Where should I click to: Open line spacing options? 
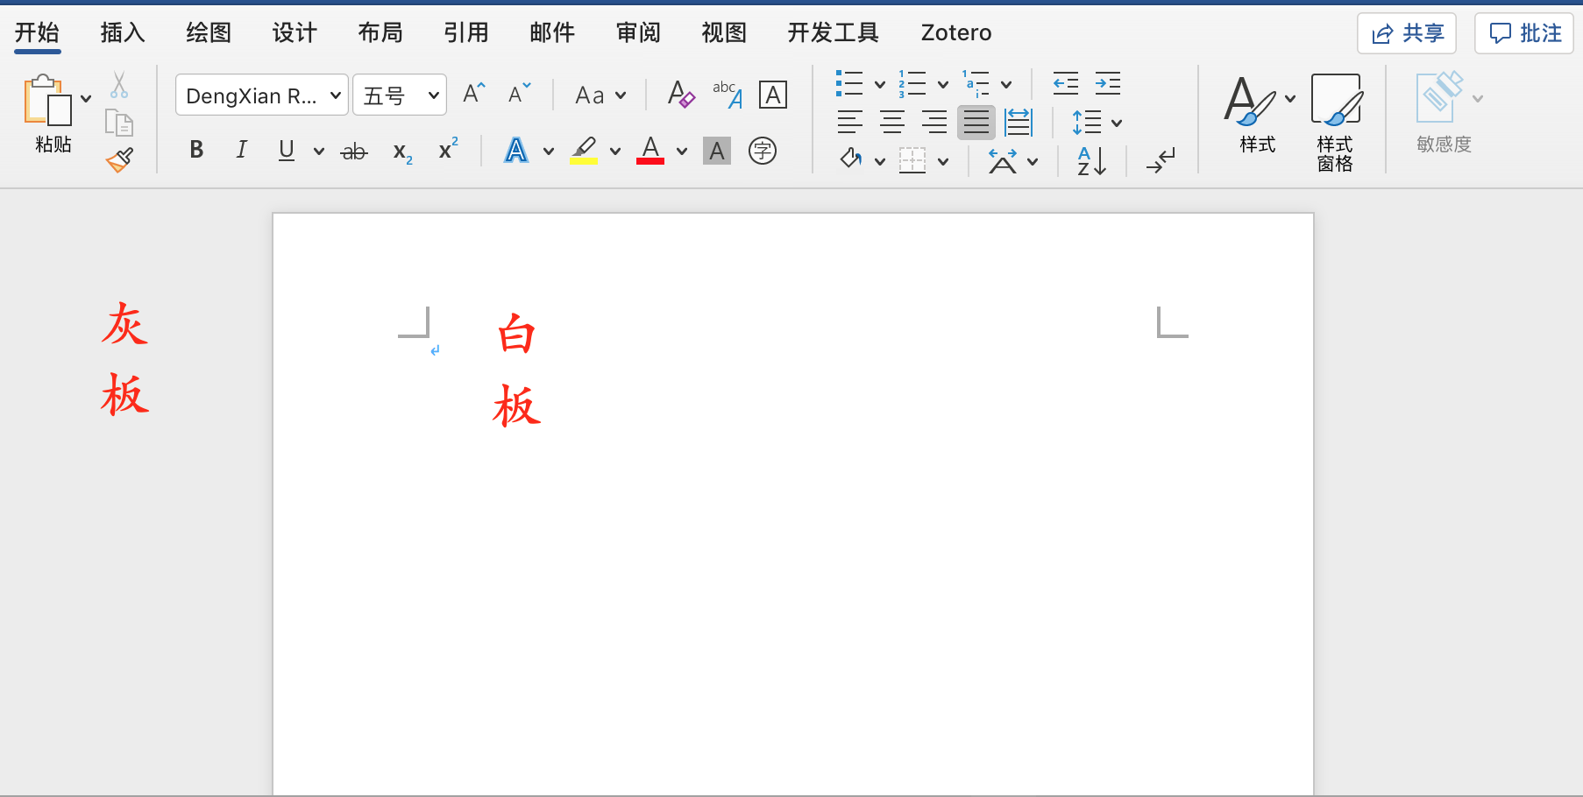coord(1087,122)
